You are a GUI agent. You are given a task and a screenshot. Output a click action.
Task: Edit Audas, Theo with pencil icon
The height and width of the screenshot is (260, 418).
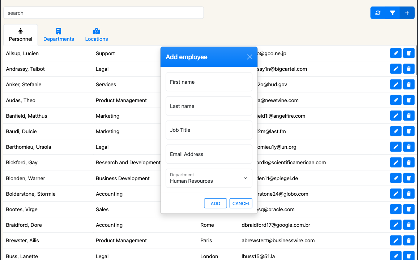[x=396, y=100]
